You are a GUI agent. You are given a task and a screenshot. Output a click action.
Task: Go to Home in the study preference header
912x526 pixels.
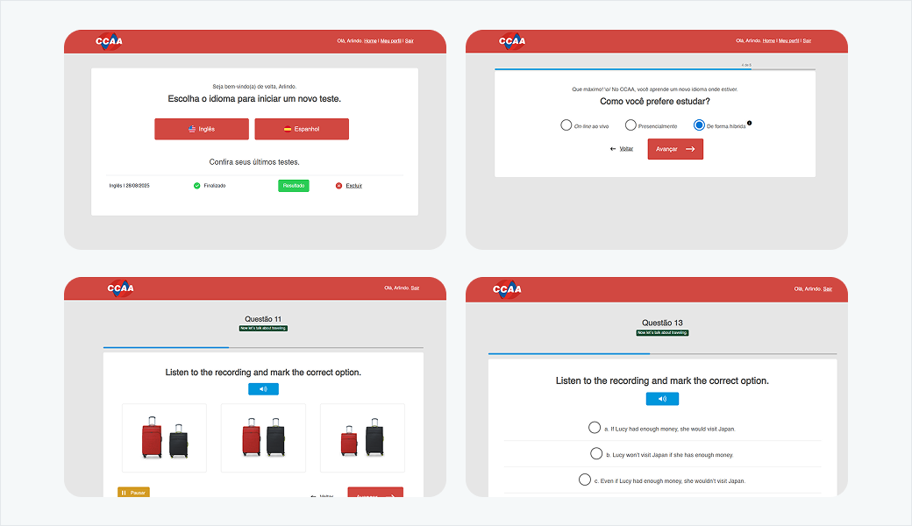coord(768,41)
